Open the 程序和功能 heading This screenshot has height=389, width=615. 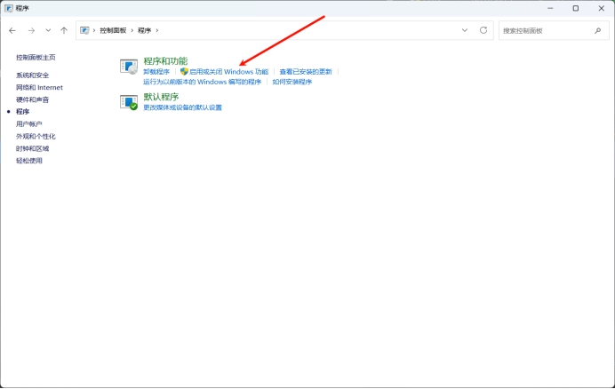(x=165, y=61)
